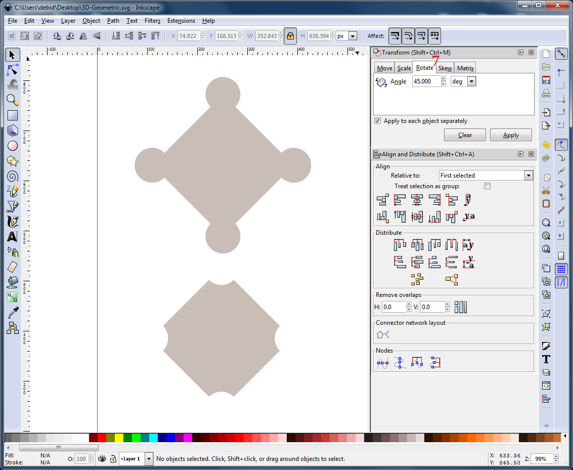
Task: Open the Filters menu
Action: tap(152, 21)
